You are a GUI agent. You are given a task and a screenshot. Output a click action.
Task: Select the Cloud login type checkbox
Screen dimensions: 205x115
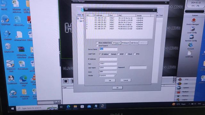point(127,54)
